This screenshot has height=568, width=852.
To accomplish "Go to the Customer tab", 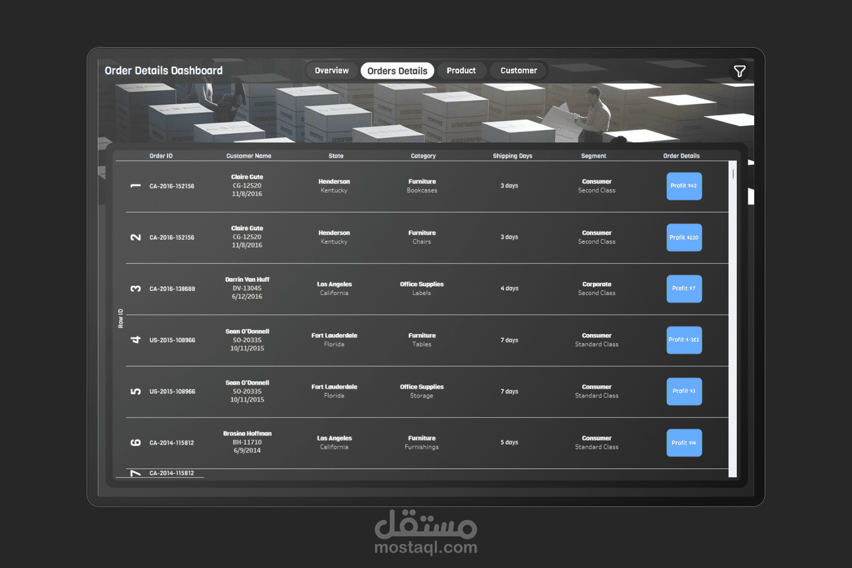I will pyautogui.click(x=519, y=70).
